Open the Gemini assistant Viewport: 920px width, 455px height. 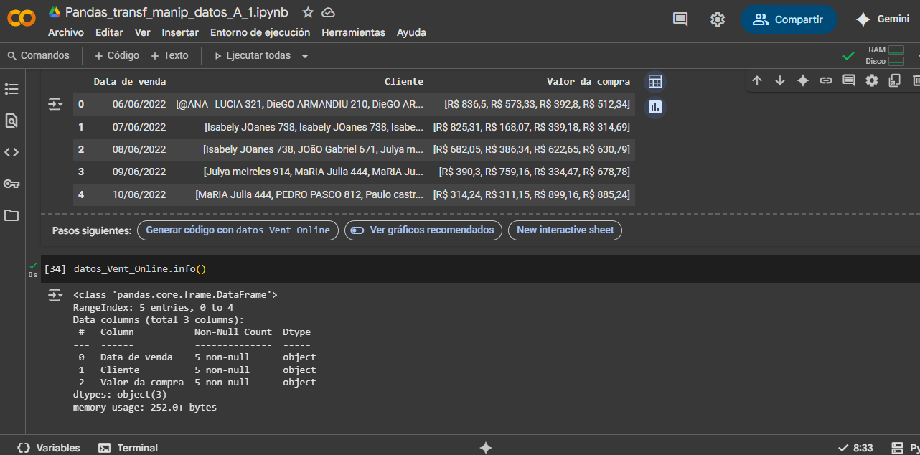(x=883, y=19)
